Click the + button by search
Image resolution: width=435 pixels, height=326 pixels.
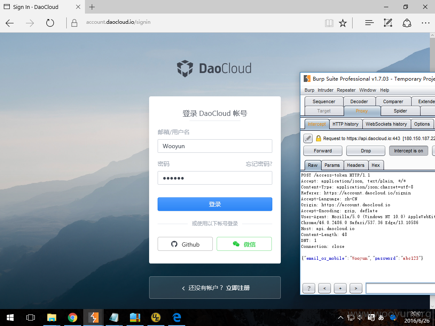tap(340, 288)
